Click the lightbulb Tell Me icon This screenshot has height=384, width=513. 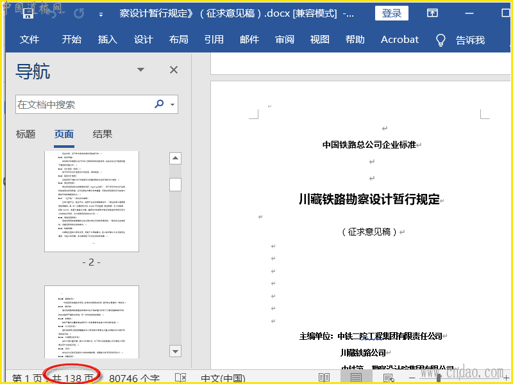pos(441,40)
